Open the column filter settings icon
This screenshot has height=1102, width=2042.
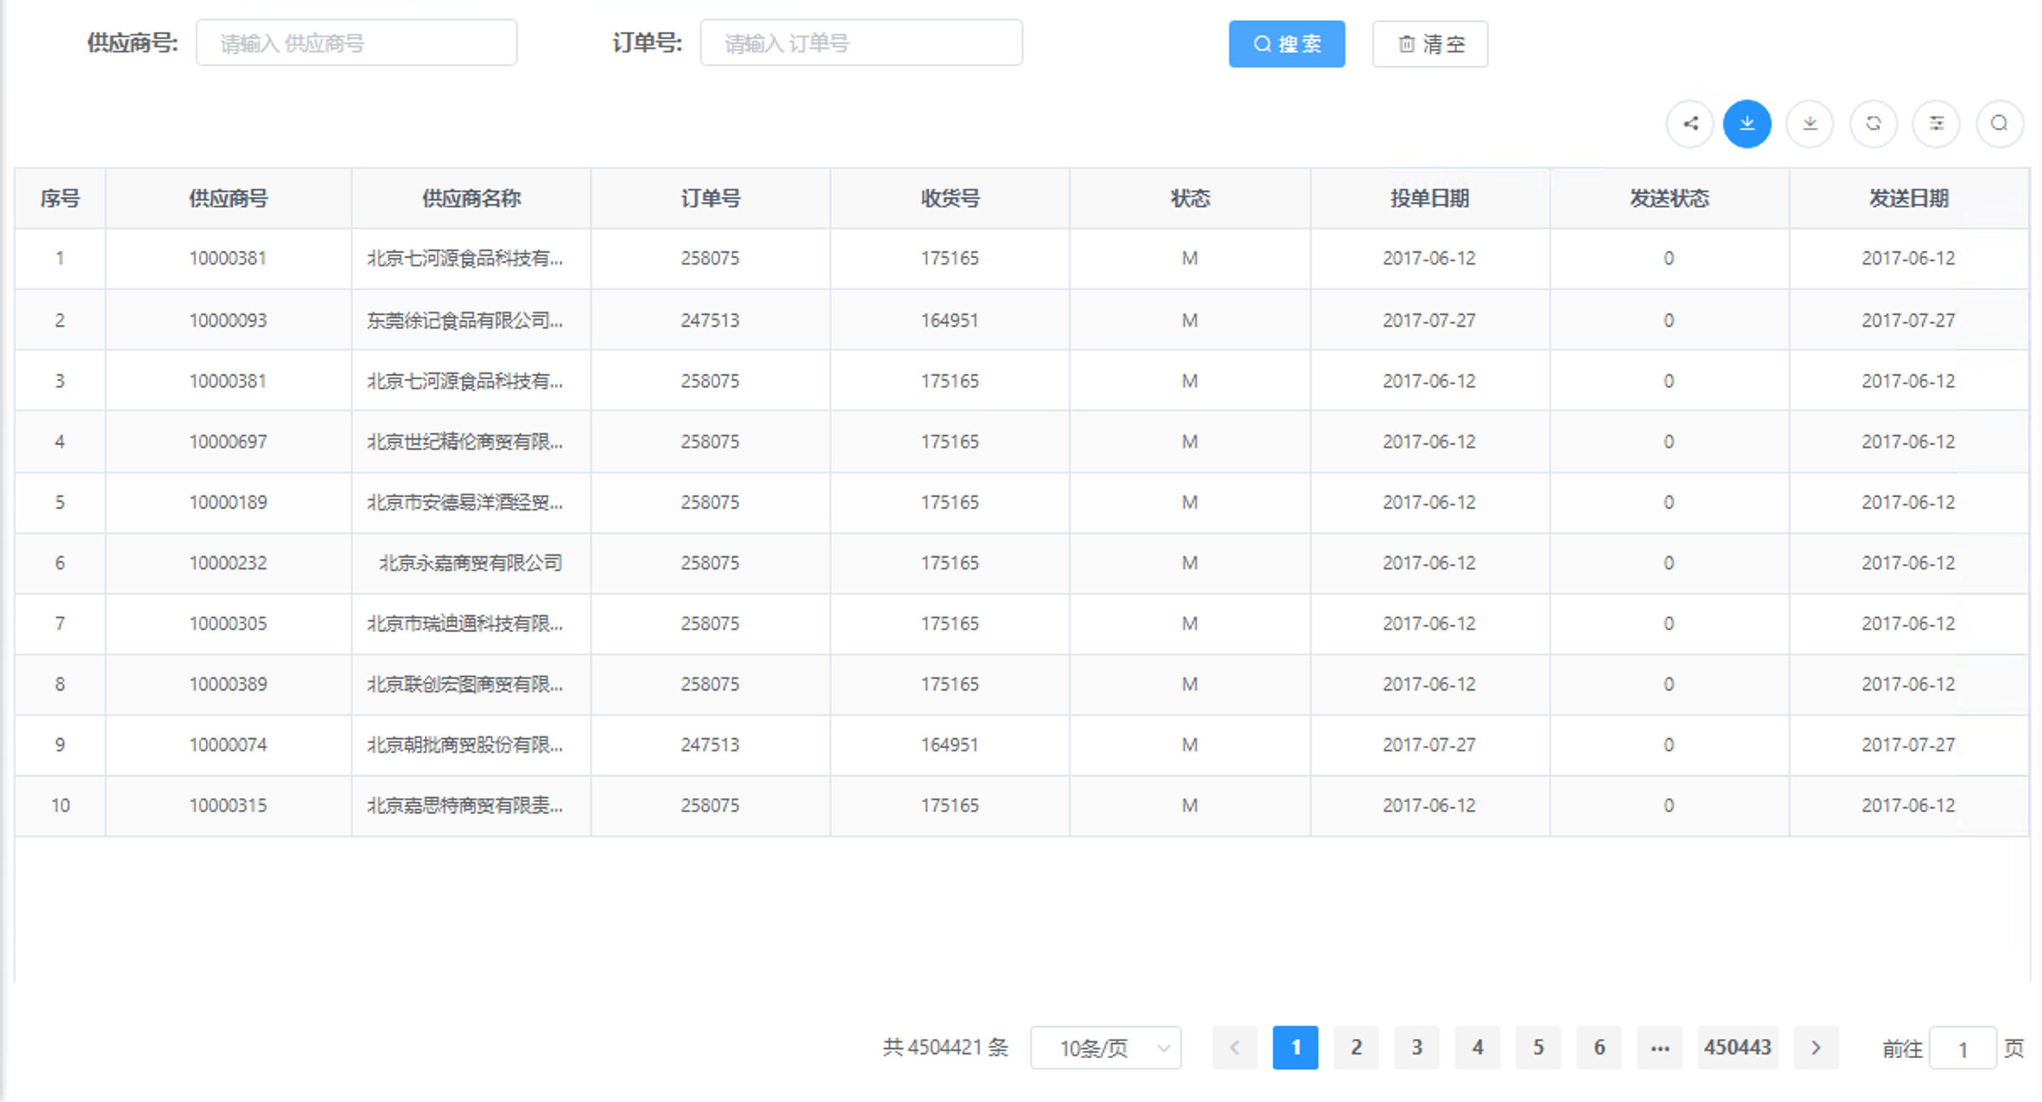pyautogui.click(x=1937, y=123)
